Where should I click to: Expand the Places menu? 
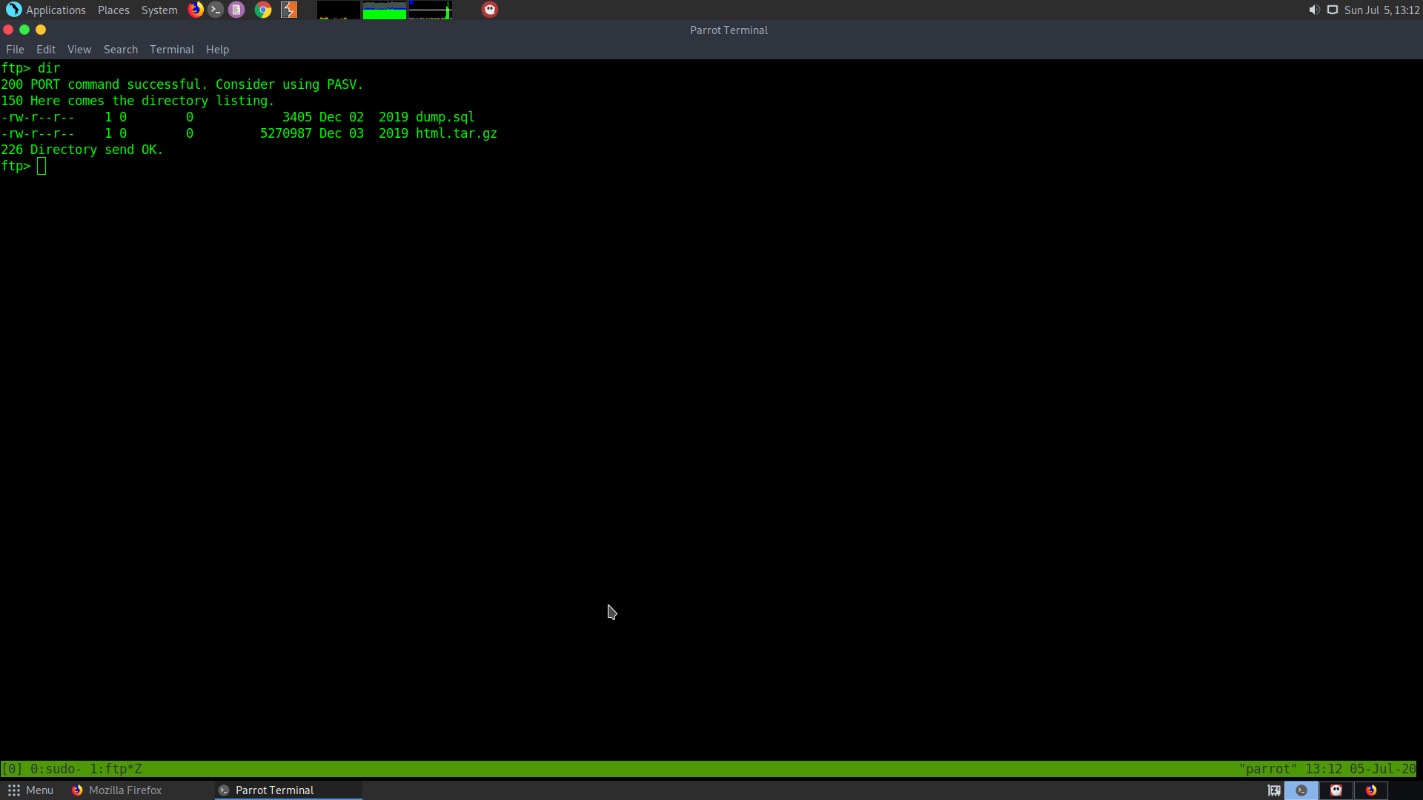point(113,10)
